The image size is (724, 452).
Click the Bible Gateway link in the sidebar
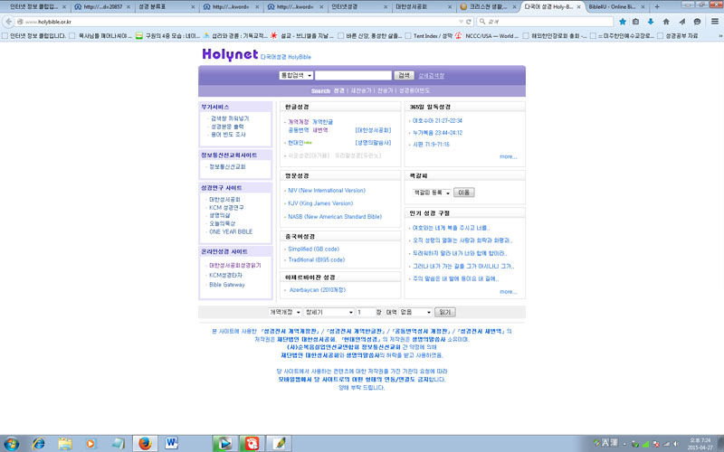(226, 285)
